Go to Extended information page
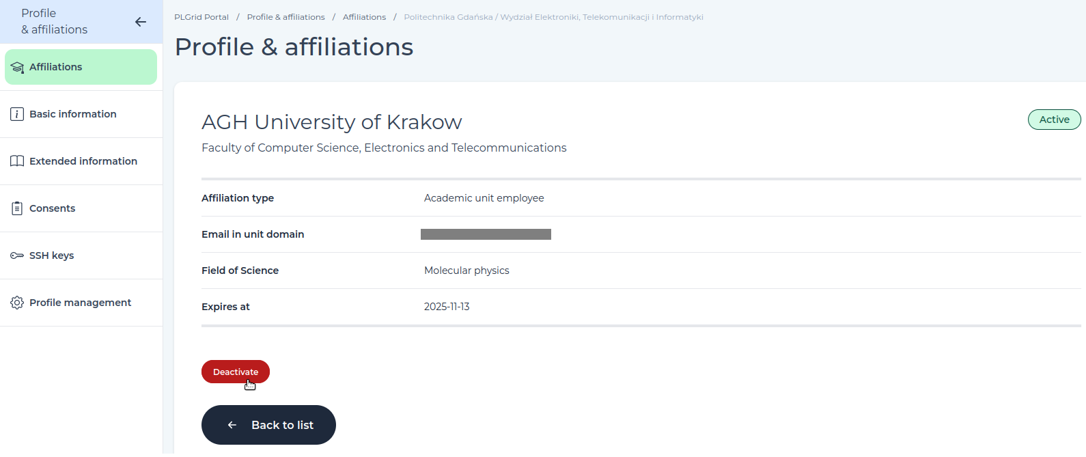The height and width of the screenshot is (457, 1086). pos(81,161)
